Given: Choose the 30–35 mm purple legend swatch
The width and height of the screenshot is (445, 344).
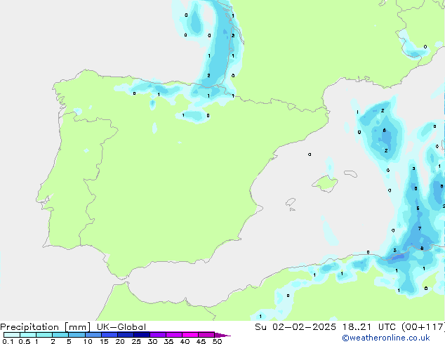Looking at the screenshot, I should coord(158,335).
